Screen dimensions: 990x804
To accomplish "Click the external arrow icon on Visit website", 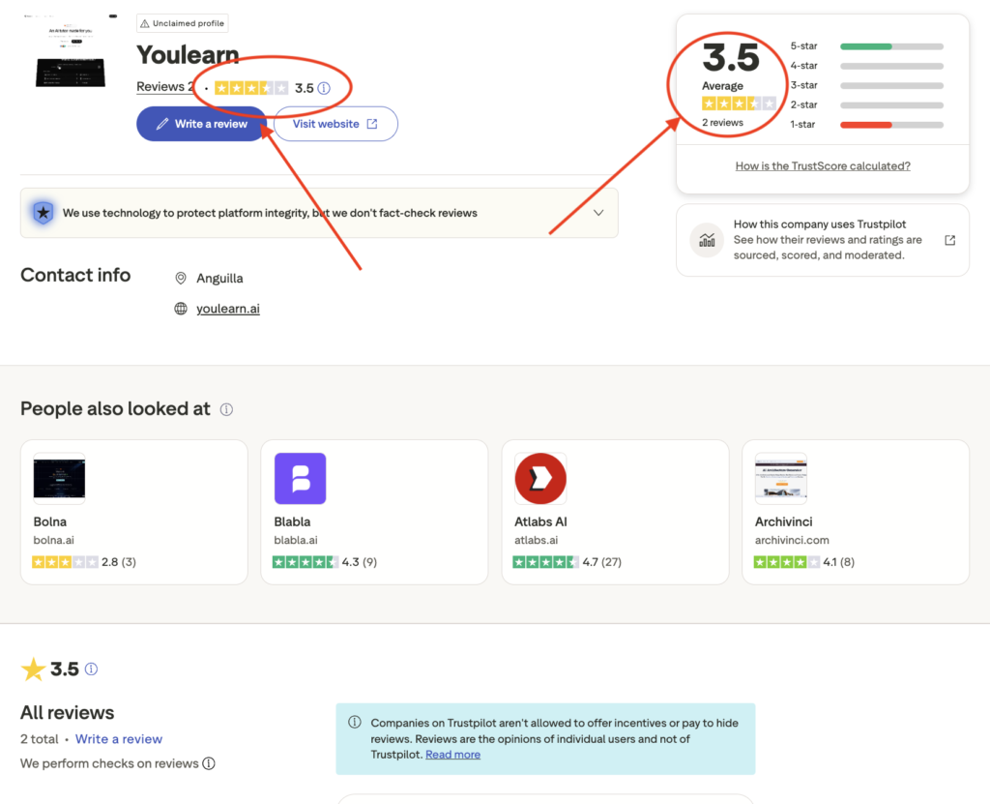I will 372,124.
